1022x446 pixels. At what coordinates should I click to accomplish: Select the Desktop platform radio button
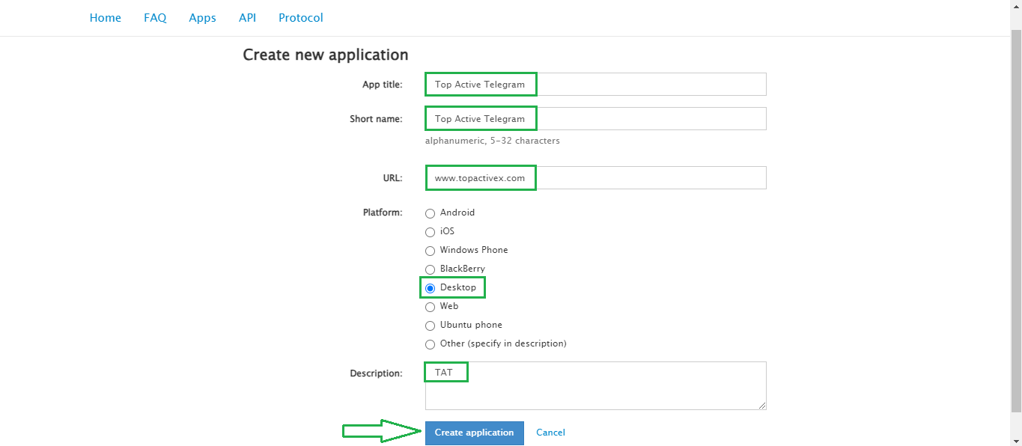click(x=430, y=288)
